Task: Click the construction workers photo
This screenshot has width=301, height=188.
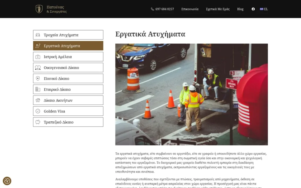Action: point(191,94)
